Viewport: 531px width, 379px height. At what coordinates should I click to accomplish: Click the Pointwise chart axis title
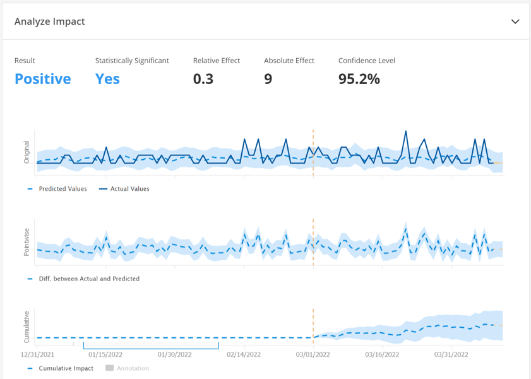(27, 242)
